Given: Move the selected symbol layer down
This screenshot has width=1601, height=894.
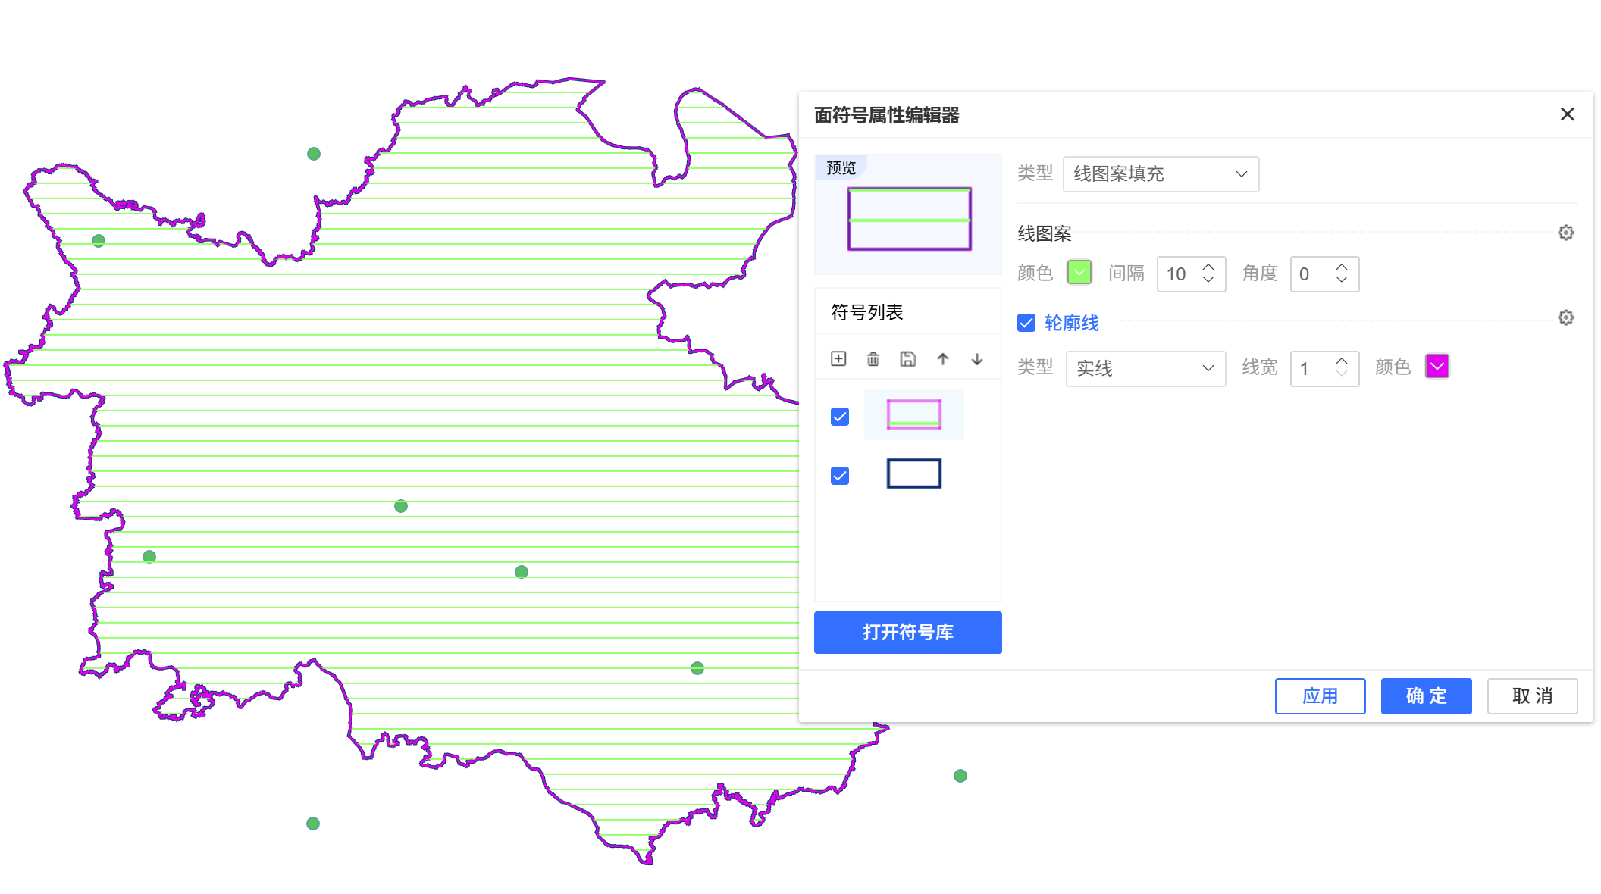Looking at the screenshot, I should click(x=977, y=359).
